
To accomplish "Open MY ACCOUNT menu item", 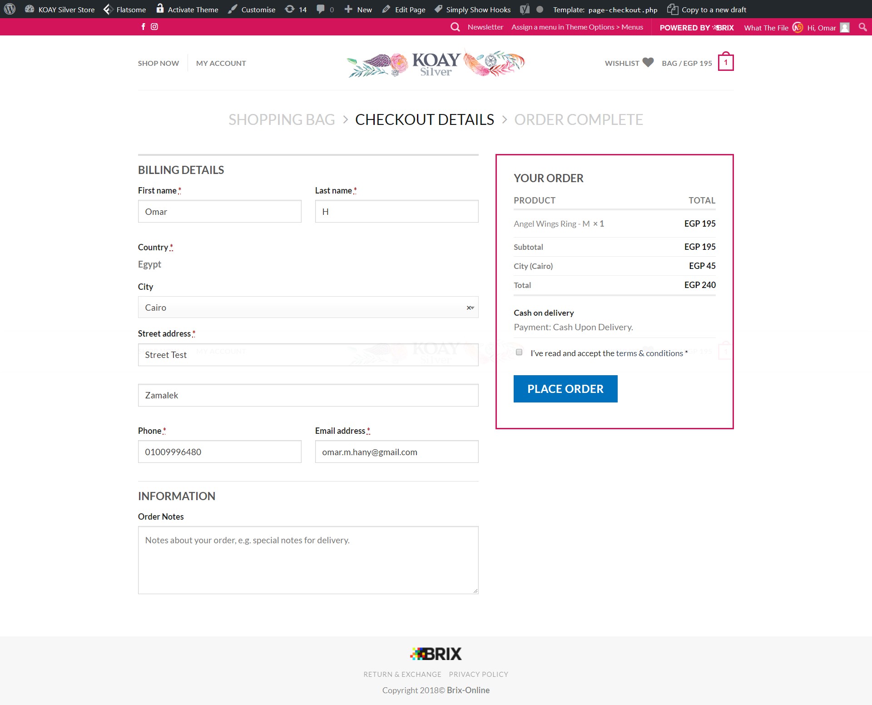I will (x=221, y=63).
